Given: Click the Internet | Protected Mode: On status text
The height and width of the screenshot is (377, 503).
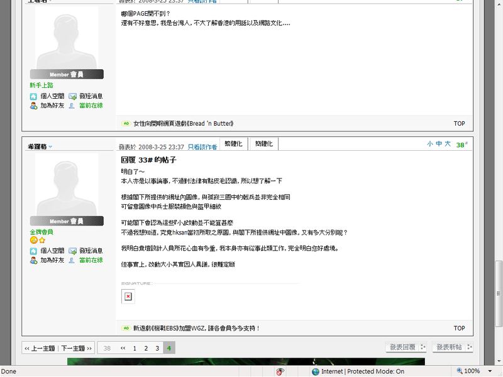Looking at the screenshot, I should pyautogui.click(x=363, y=371).
